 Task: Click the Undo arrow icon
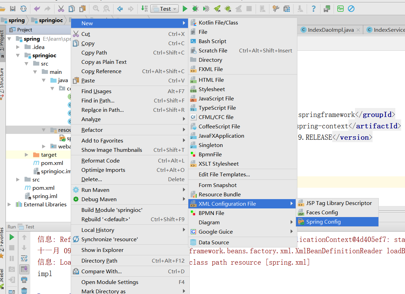point(37,9)
